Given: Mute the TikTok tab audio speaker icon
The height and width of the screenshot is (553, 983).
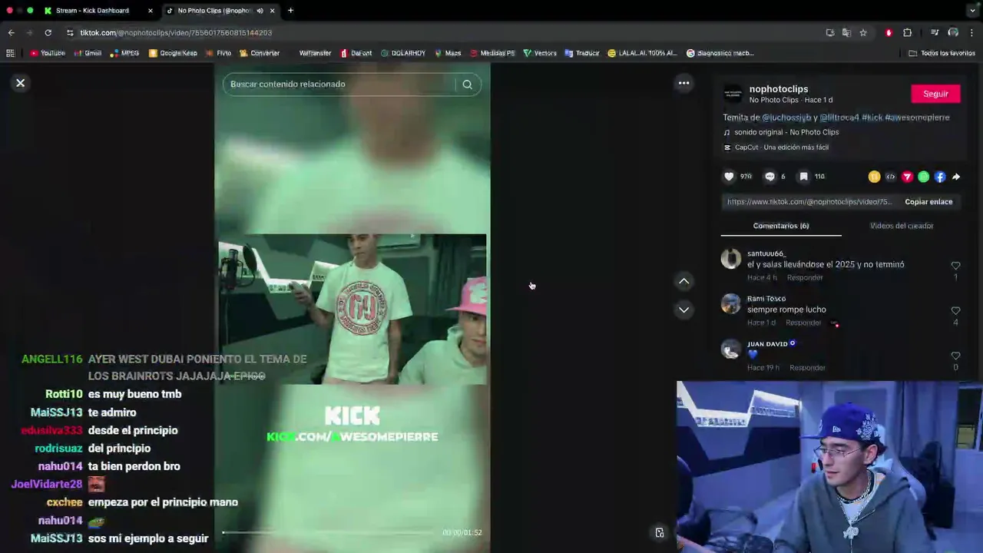Looking at the screenshot, I should pos(260,11).
